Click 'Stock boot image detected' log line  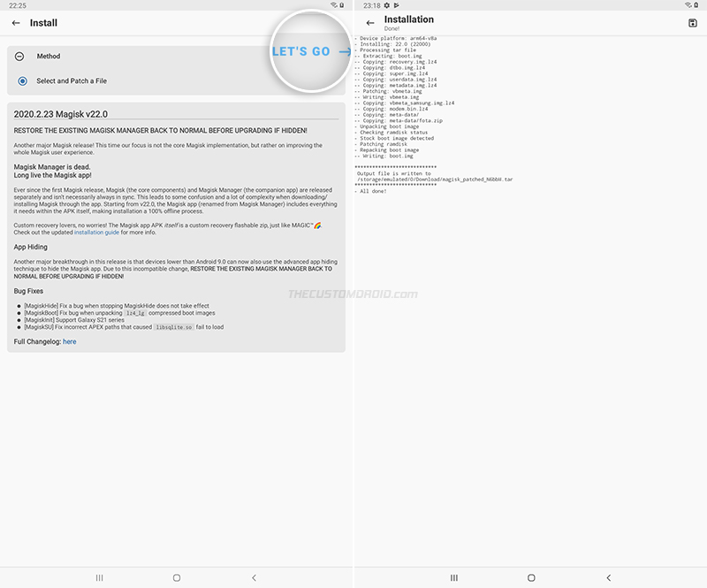coord(394,138)
